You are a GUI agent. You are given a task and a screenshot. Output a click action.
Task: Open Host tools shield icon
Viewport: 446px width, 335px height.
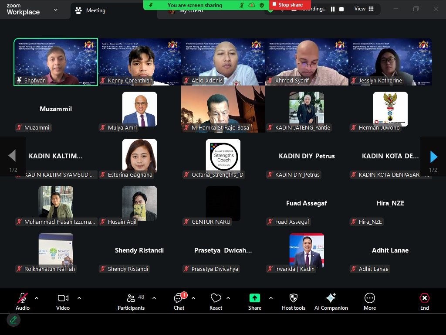pyautogui.click(x=294, y=301)
